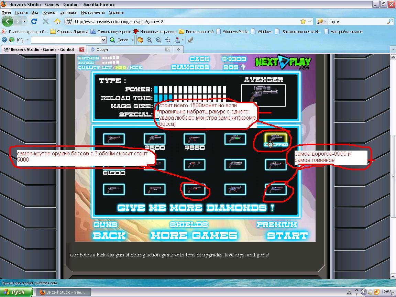The height and width of the screenshot is (297, 396).
Task: Click the joystick games icon
Action: (x=177, y=40)
